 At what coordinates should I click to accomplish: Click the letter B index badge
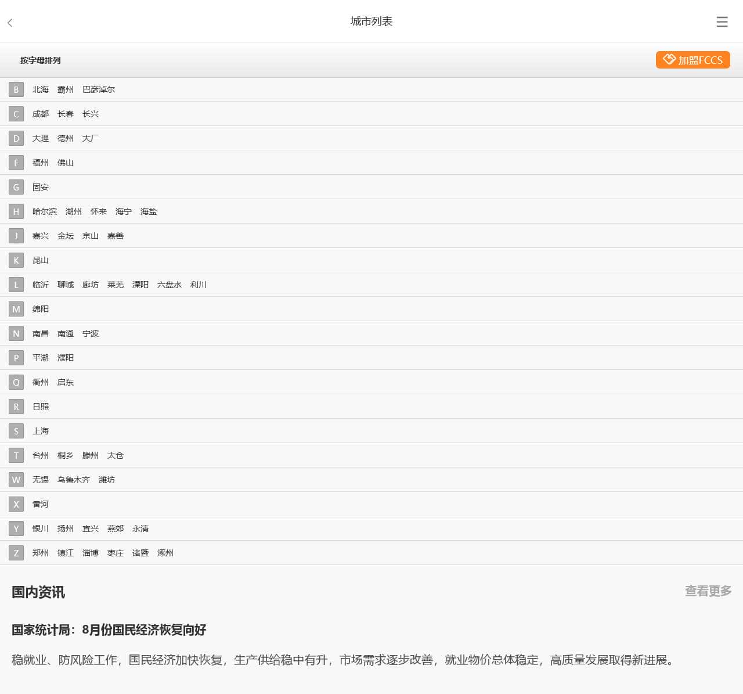(x=16, y=90)
